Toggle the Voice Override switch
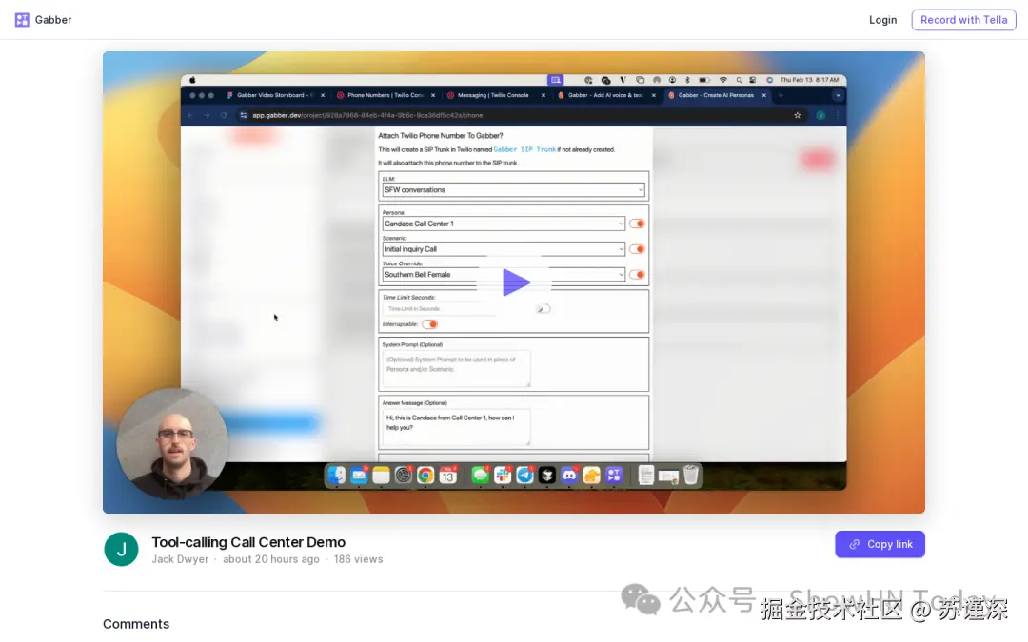Screen dimensions: 1028x642 (637, 274)
